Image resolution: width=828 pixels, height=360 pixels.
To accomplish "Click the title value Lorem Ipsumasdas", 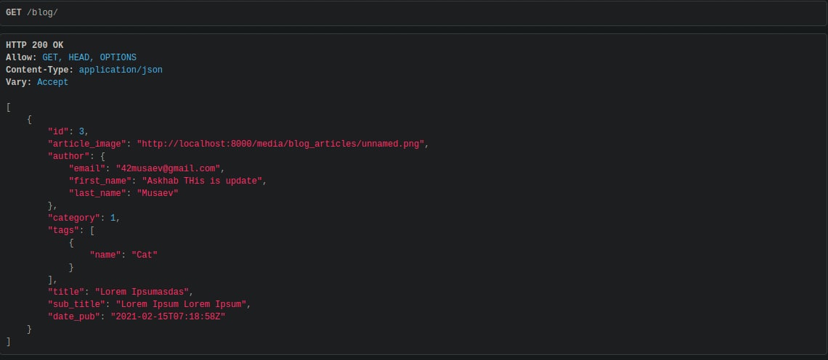I will (x=144, y=291).
